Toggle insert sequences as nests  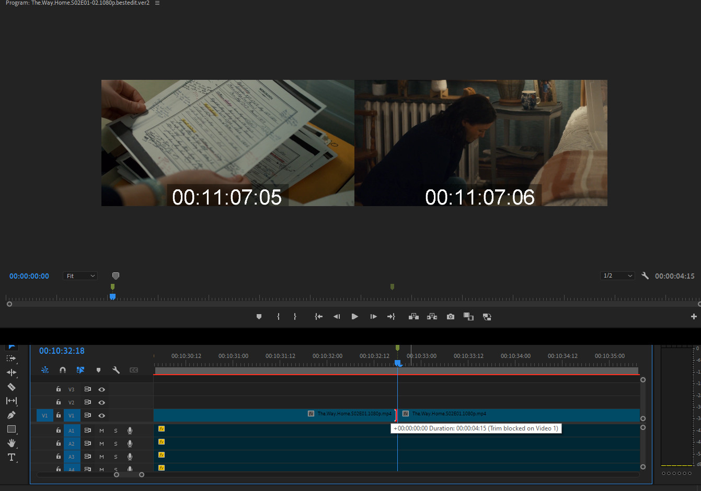(x=45, y=370)
